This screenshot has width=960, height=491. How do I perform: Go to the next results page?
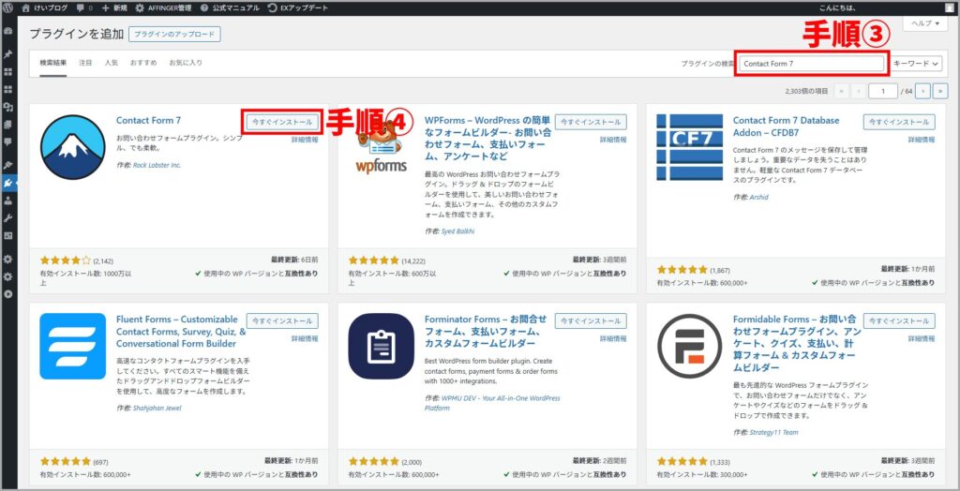tap(922, 91)
